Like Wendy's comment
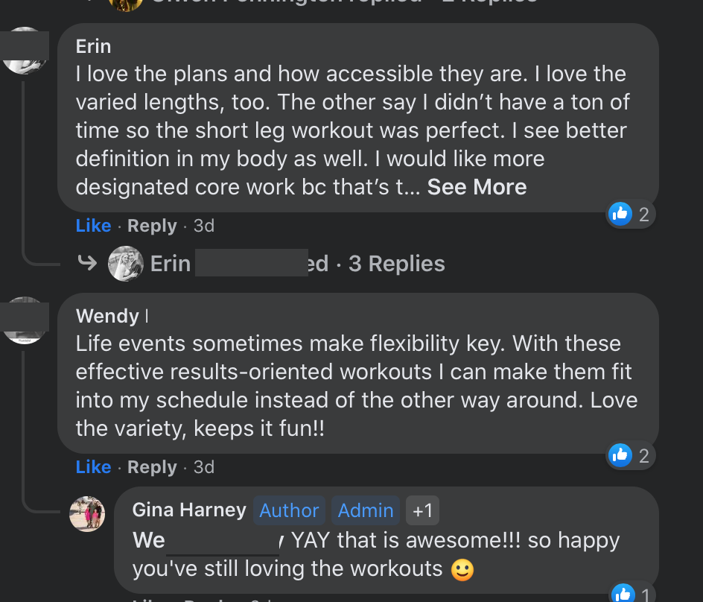The width and height of the screenshot is (703, 602). (x=93, y=467)
